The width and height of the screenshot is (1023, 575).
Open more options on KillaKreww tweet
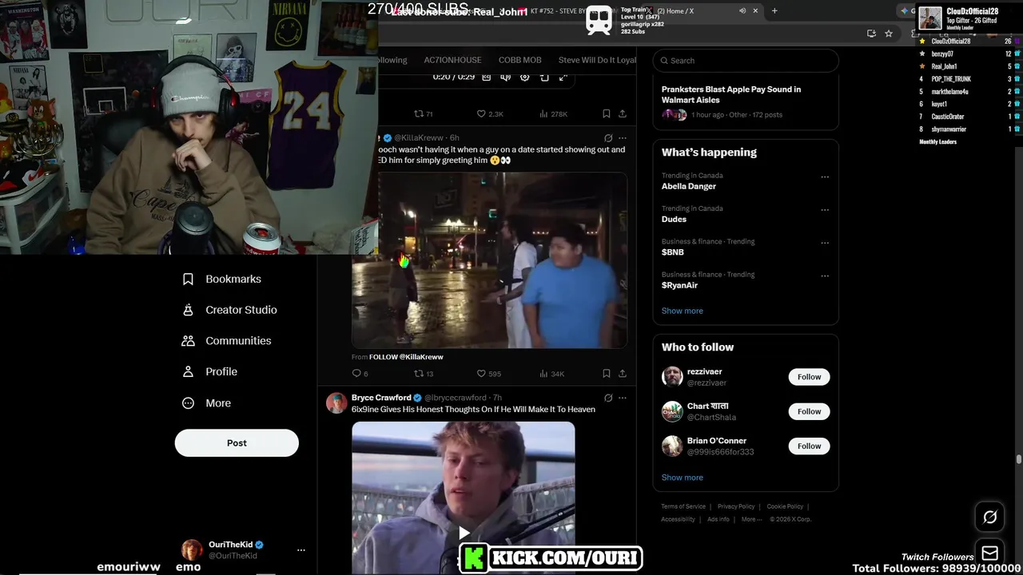tap(623, 138)
